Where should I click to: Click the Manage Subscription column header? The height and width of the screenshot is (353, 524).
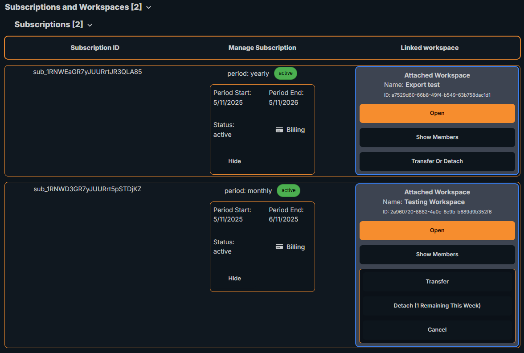262,48
